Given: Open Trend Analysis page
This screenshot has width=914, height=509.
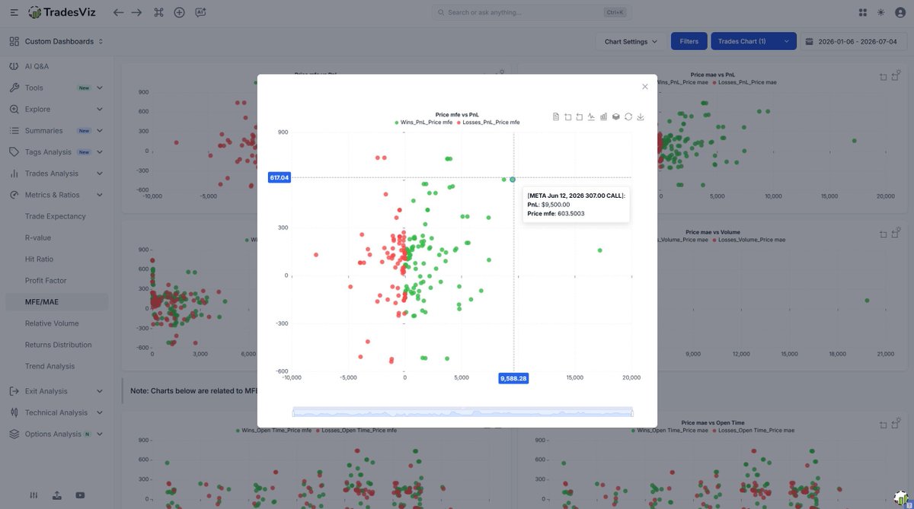Looking at the screenshot, I should [x=50, y=366].
